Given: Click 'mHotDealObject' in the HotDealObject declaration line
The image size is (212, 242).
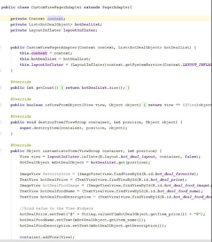Looking at the screenshot, I should (68, 162).
